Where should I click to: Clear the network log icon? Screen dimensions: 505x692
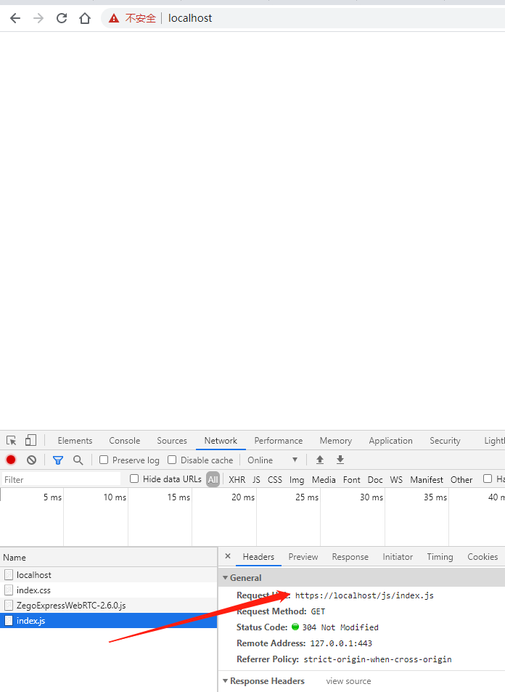click(x=31, y=460)
